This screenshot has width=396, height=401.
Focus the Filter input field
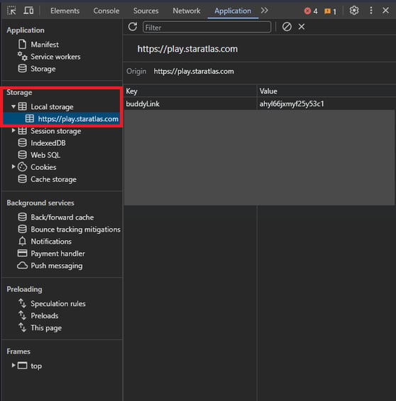[x=207, y=27]
